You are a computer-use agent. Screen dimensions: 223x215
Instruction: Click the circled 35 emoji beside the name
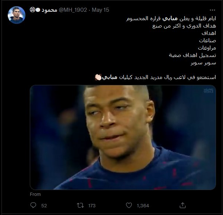point(33,10)
